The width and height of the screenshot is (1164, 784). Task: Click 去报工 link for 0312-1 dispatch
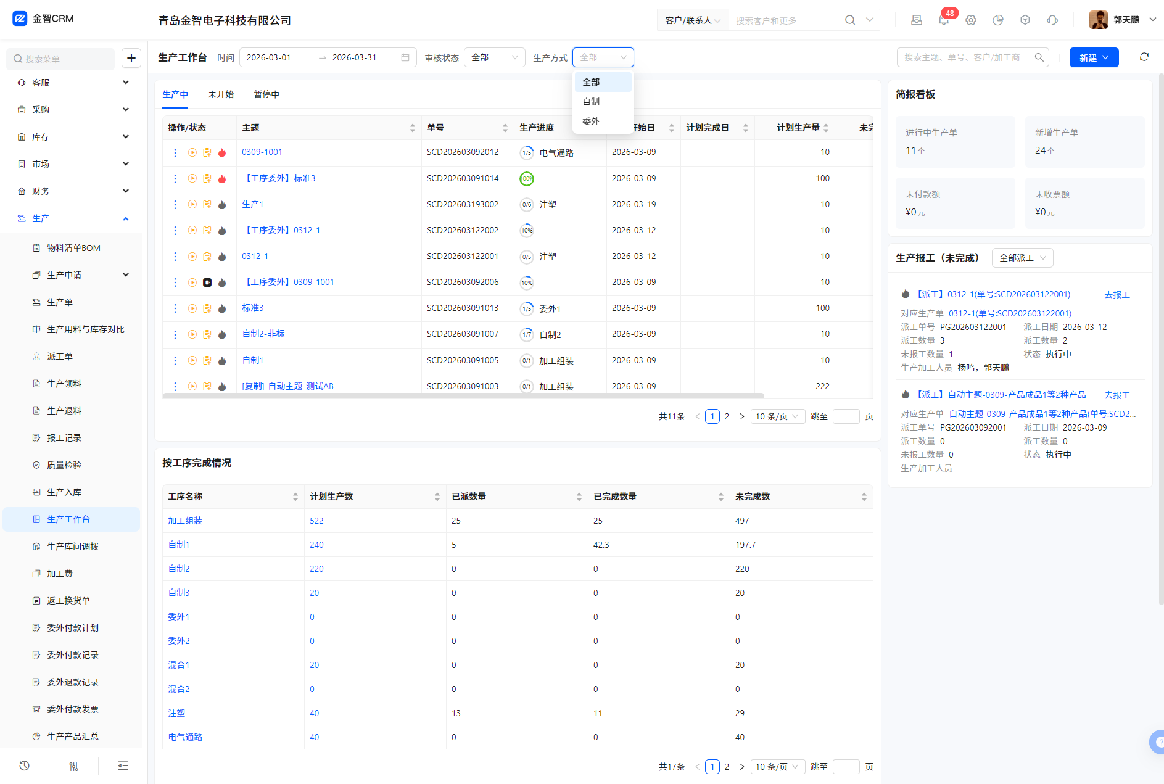click(x=1117, y=295)
